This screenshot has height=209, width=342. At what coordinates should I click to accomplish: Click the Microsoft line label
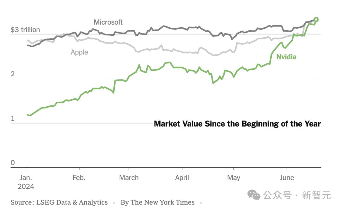coord(108,22)
